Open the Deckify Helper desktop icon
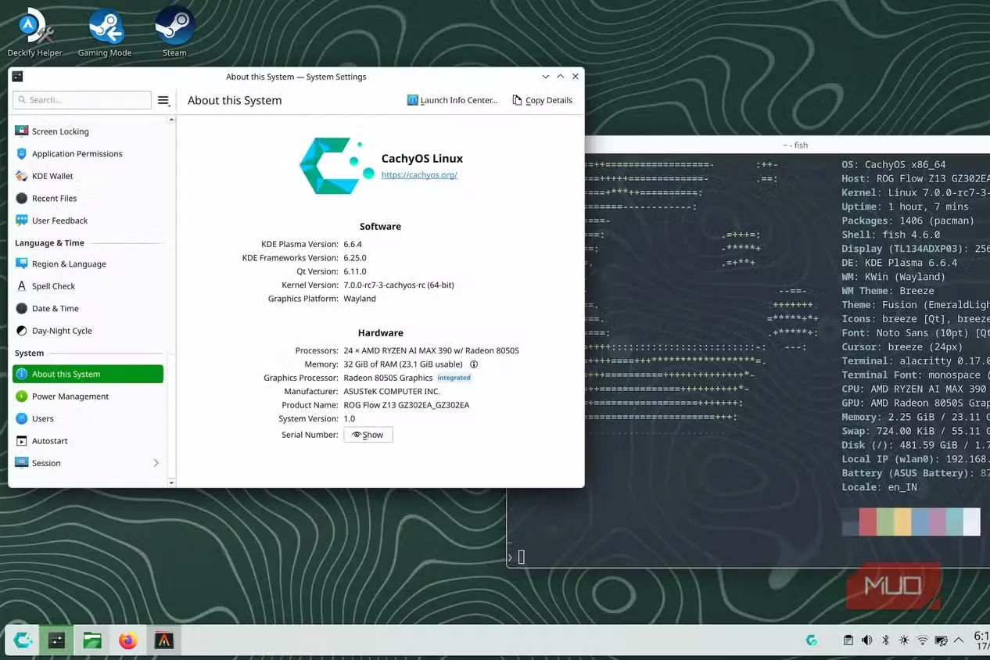 click(x=35, y=32)
